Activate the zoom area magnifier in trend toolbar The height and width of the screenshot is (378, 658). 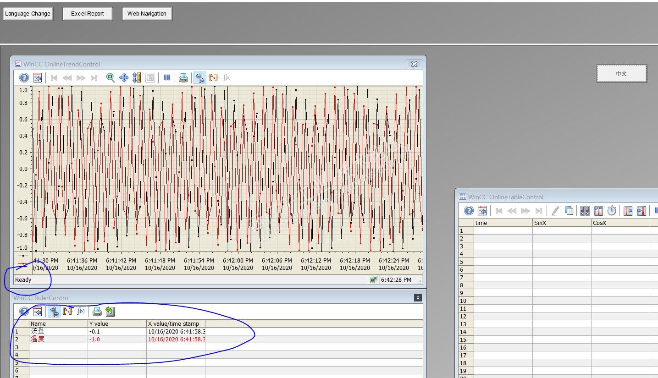[111, 77]
